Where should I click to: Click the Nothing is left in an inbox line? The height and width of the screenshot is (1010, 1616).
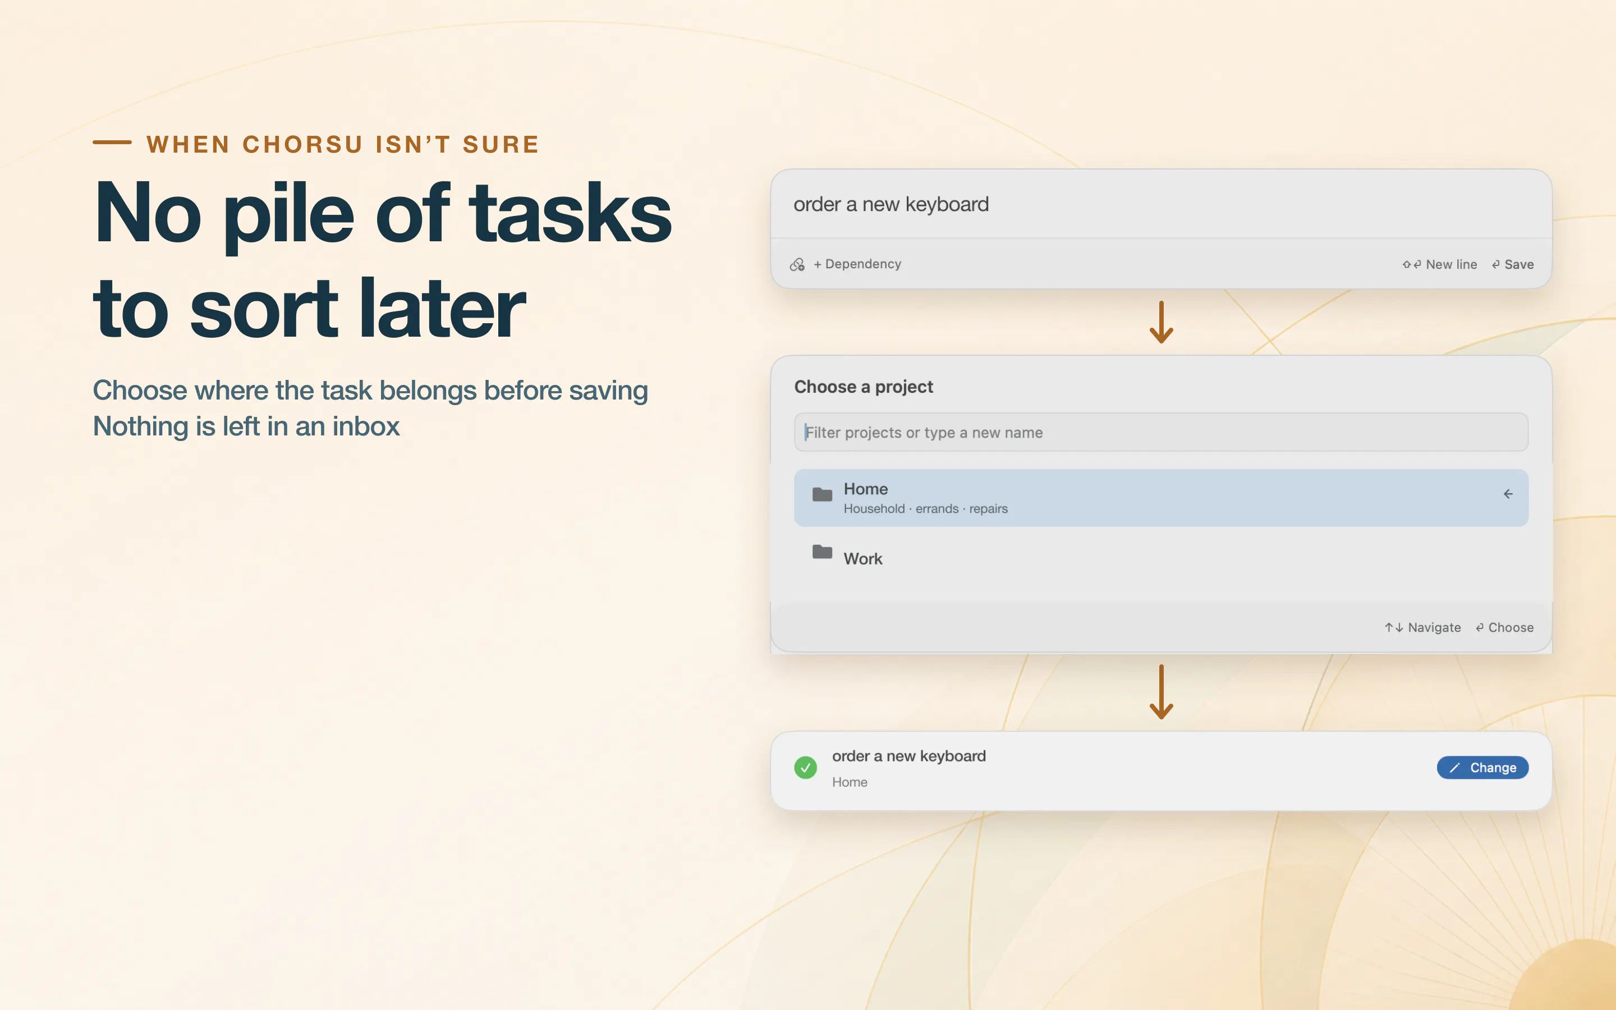246,427
